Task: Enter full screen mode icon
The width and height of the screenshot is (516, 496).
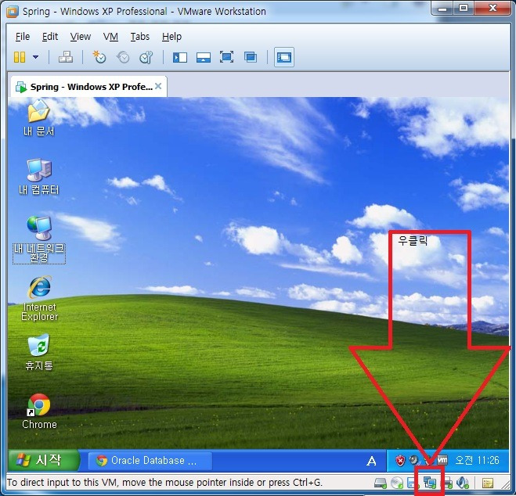Action: tap(227, 57)
